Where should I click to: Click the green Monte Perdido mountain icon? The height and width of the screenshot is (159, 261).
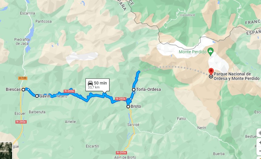tap(211, 52)
